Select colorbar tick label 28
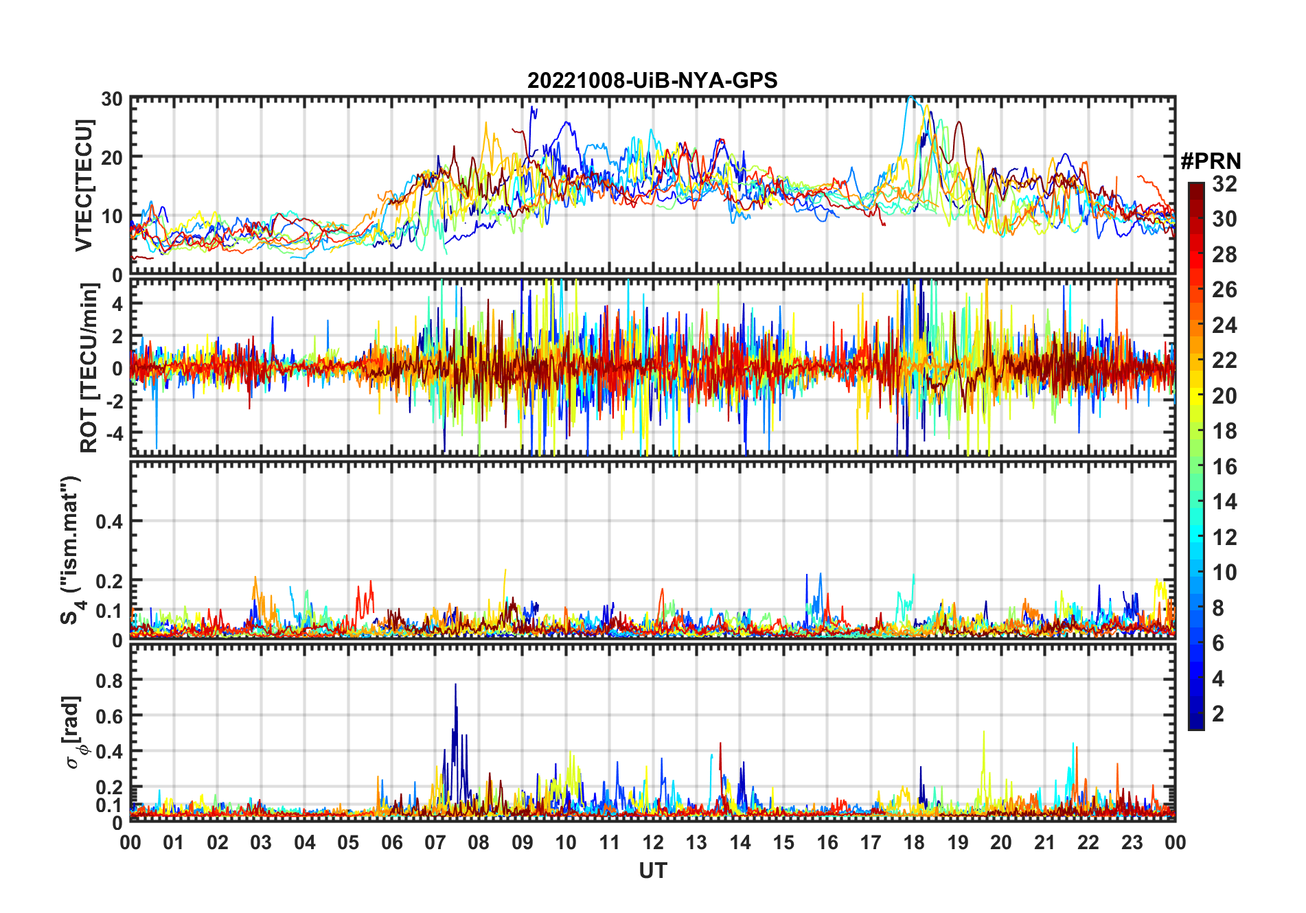The height and width of the screenshot is (913, 1306). tap(1224, 255)
